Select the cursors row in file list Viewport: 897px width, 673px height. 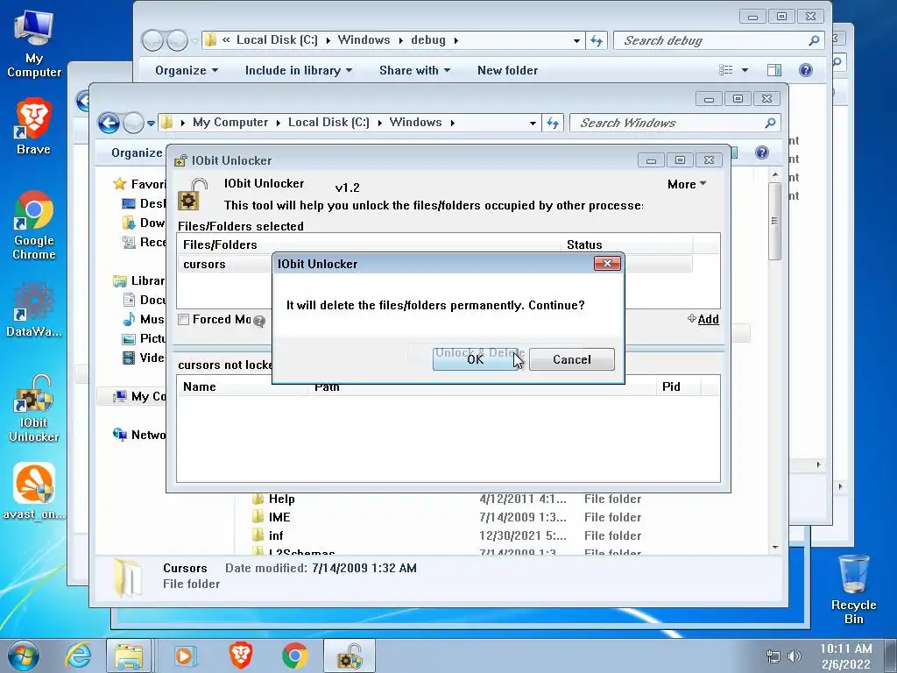[x=434, y=264]
